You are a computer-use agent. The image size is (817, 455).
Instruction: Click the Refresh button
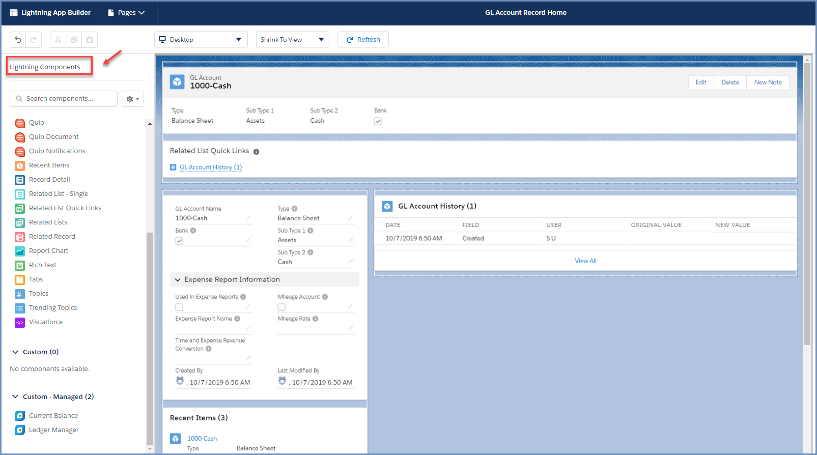click(363, 40)
